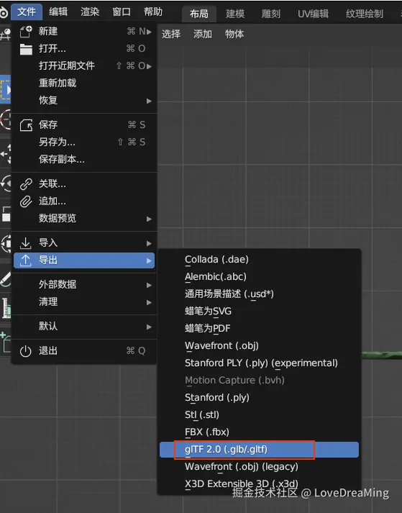Select the measure ruler tool
This screenshot has width=402, height=513.
coord(5,308)
